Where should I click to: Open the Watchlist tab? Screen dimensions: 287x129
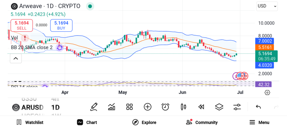(x=30, y=122)
